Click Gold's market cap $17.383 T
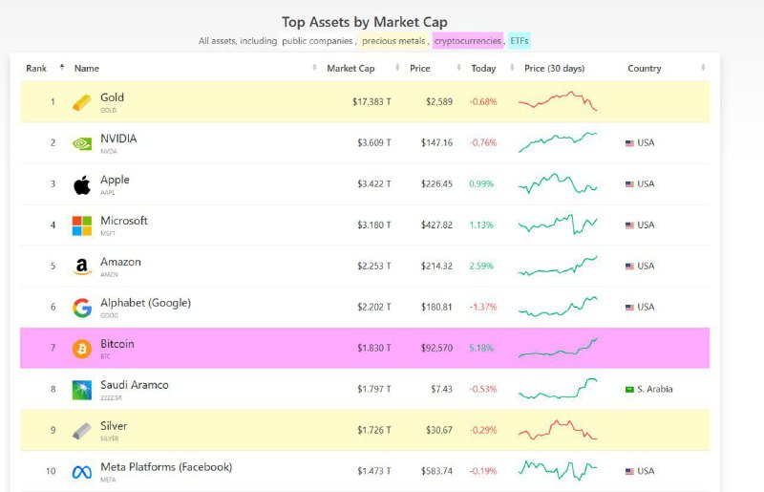The height and width of the screenshot is (492, 764). pos(371,102)
